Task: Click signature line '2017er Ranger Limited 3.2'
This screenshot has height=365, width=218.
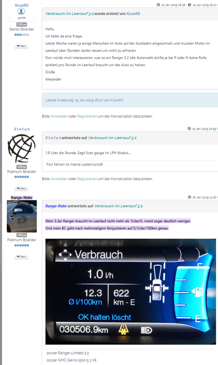Action: coord(68,353)
